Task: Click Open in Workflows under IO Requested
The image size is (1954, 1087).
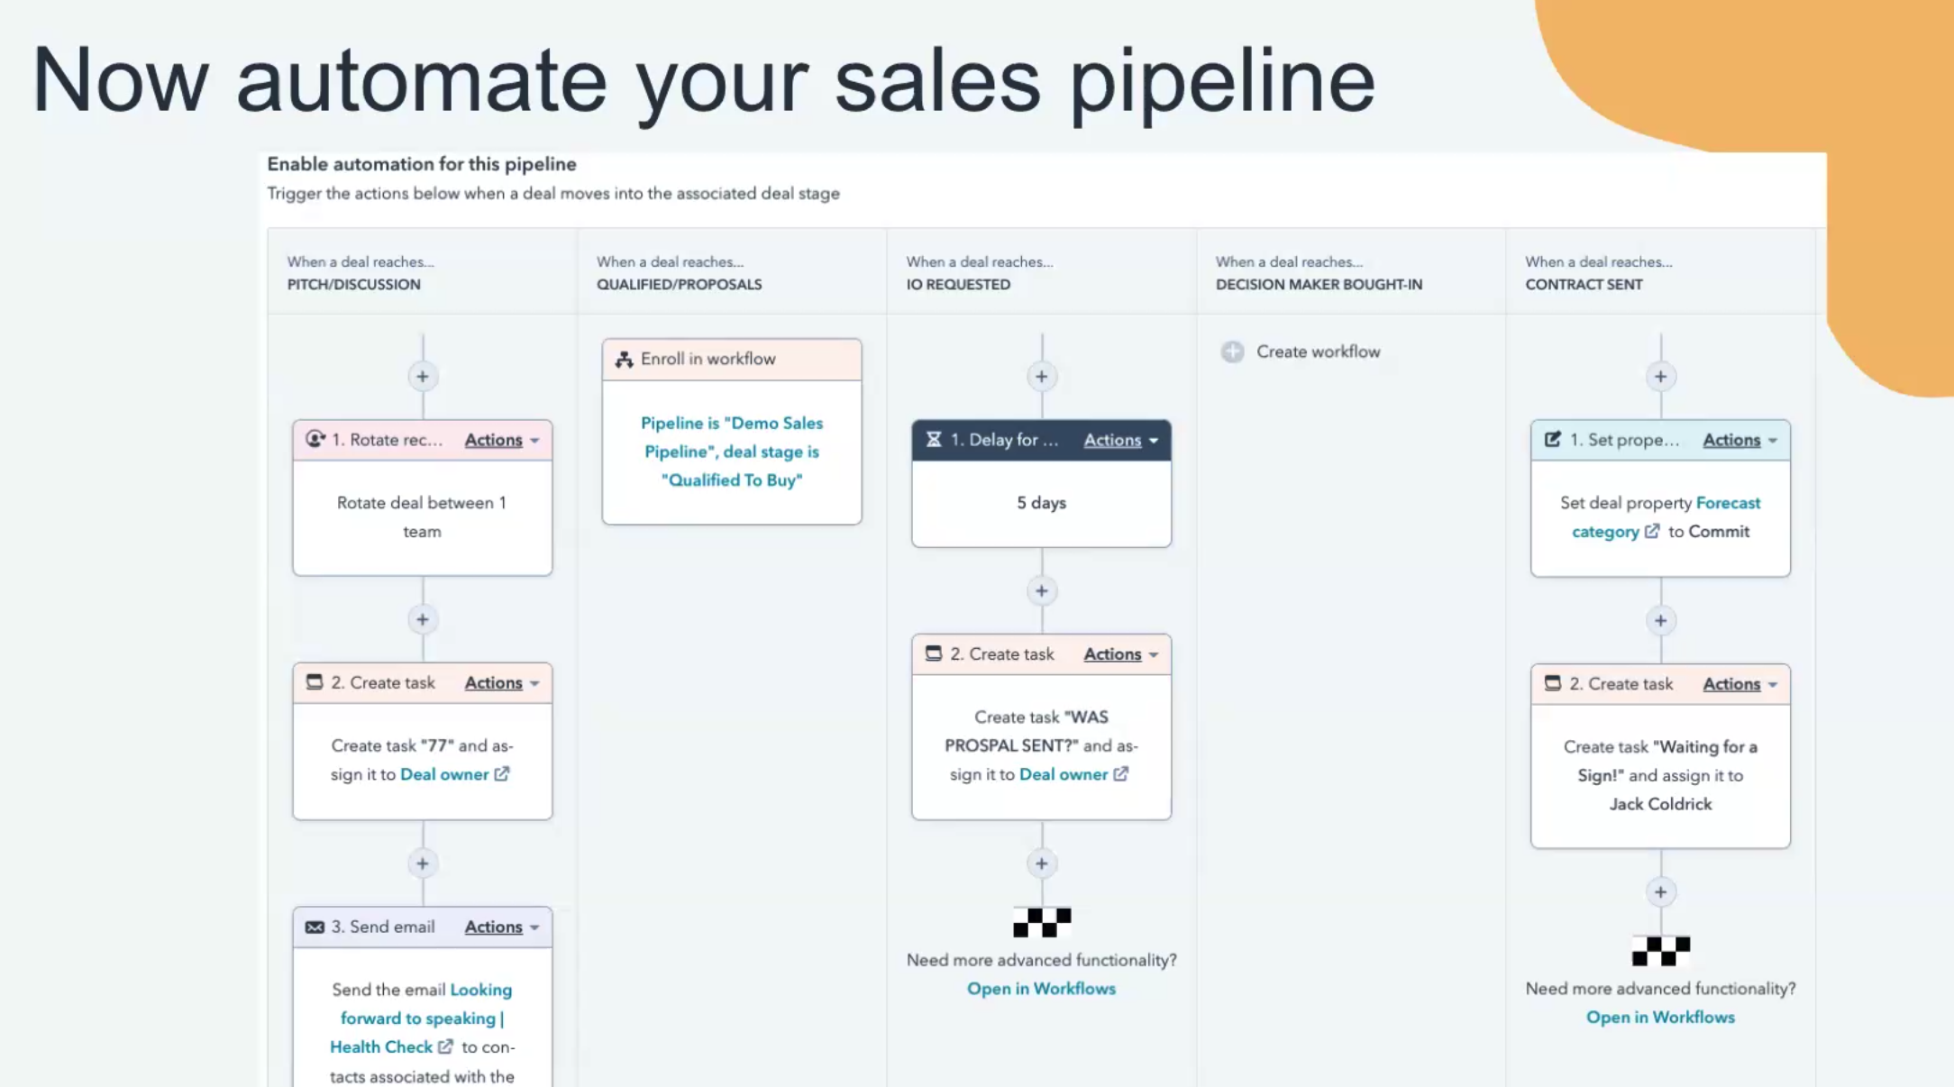Action: tap(1041, 989)
